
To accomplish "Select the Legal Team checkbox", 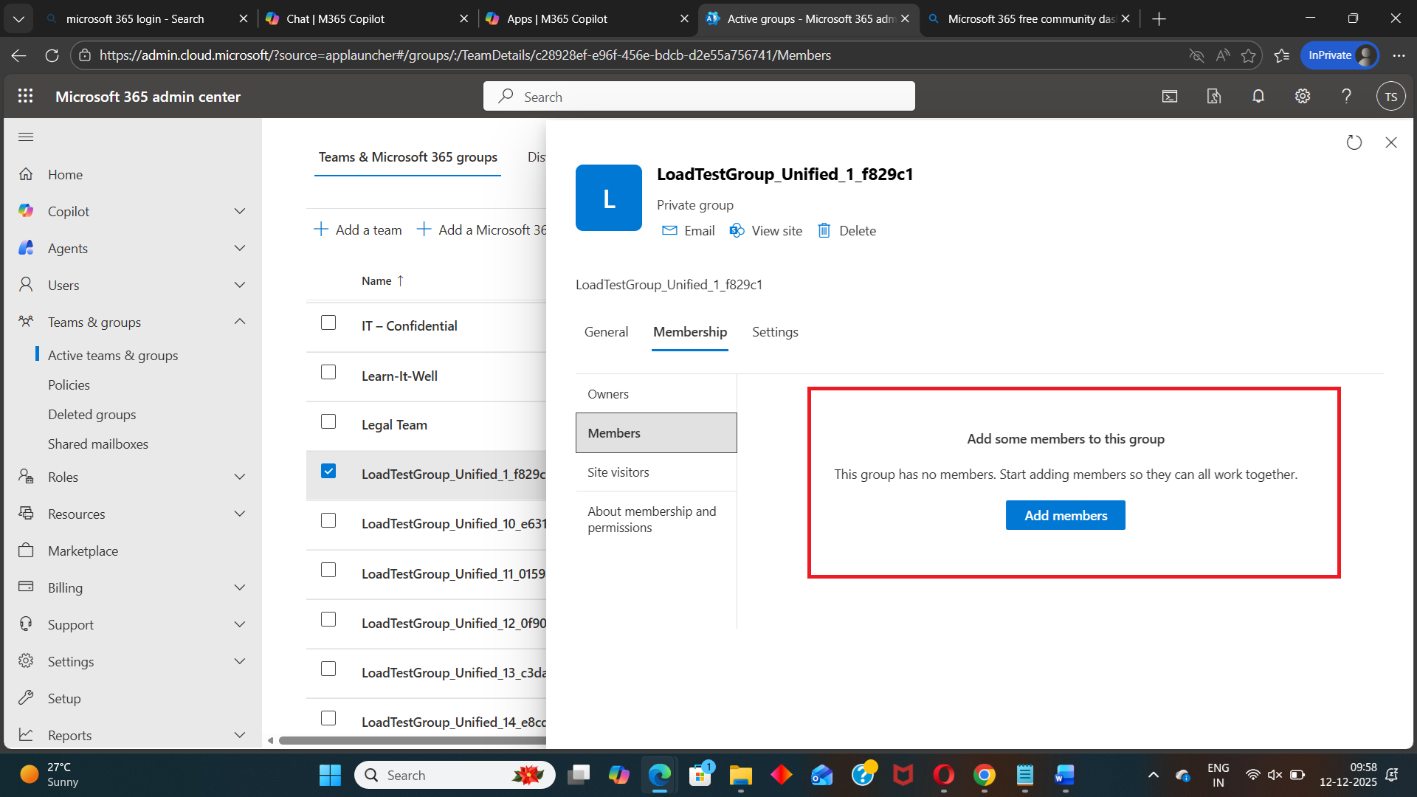I will (x=328, y=421).
